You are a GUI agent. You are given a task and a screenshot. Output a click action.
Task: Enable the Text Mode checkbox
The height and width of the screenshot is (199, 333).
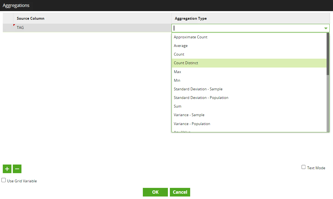[x=303, y=167]
